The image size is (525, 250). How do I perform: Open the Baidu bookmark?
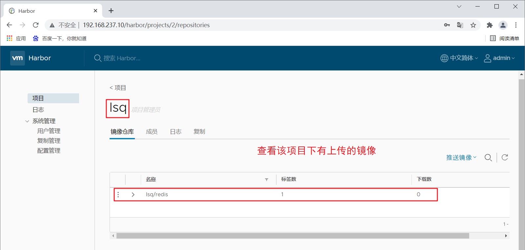(x=59, y=38)
